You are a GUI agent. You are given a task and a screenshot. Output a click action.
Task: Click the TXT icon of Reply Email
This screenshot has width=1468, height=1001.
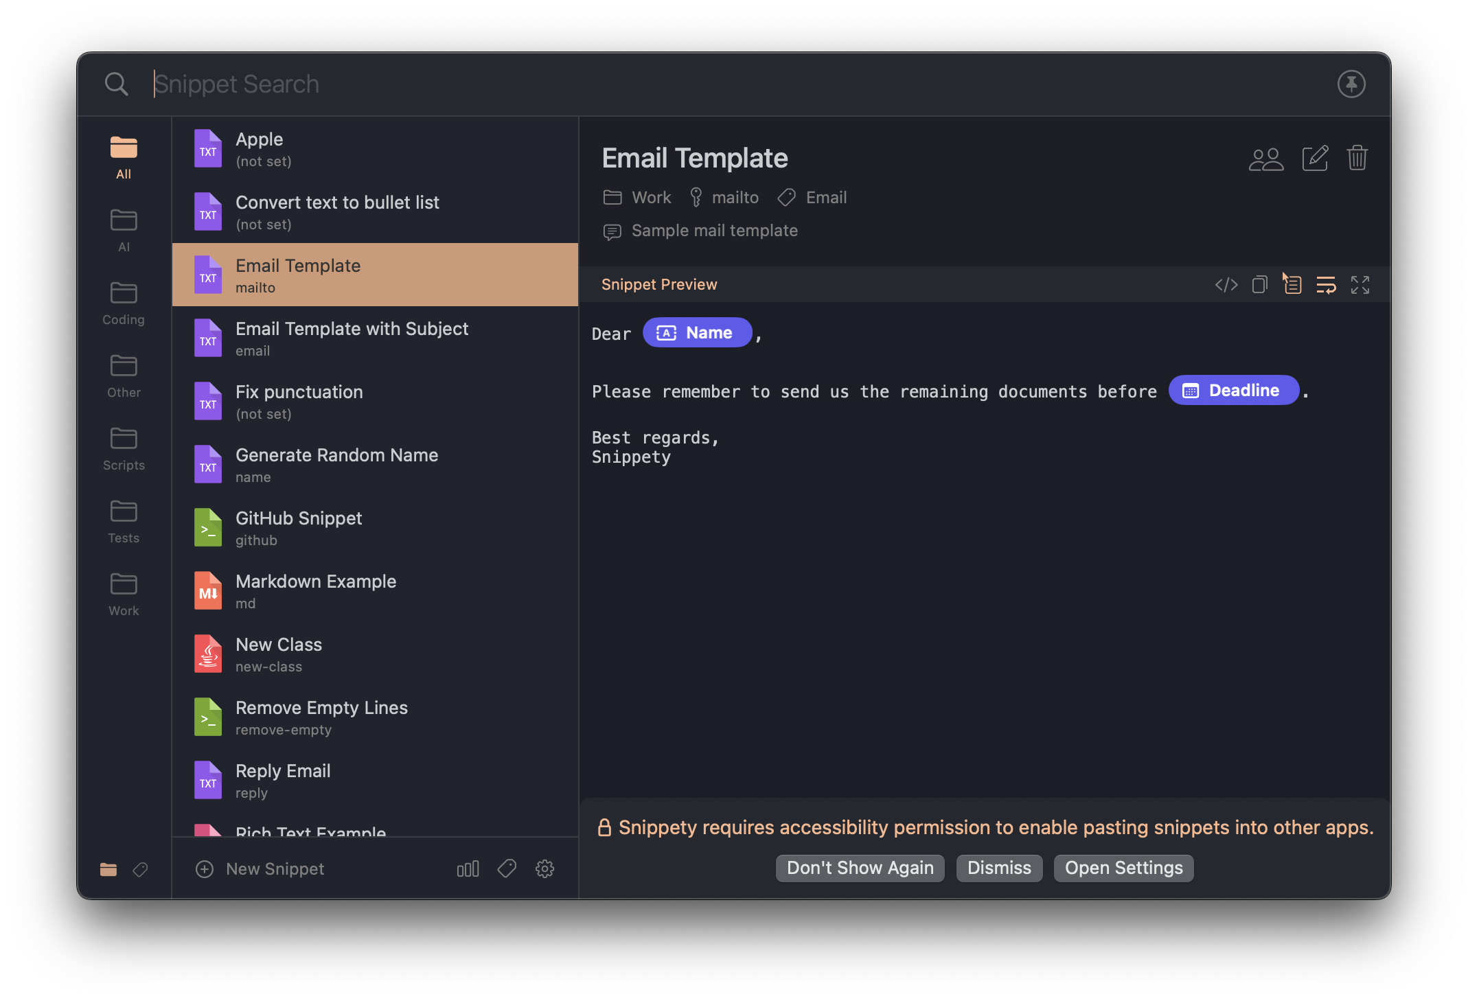tap(208, 780)
